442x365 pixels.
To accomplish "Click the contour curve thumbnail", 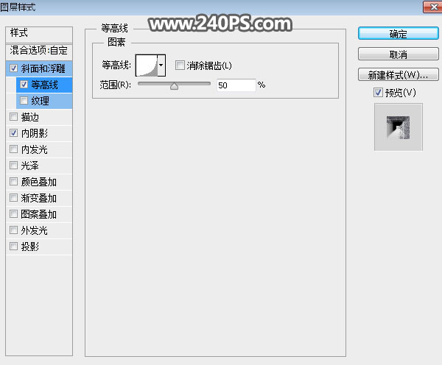I will coord(147,65).
